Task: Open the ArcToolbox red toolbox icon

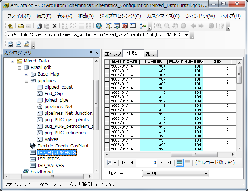Action: click(x=125, y=26)
